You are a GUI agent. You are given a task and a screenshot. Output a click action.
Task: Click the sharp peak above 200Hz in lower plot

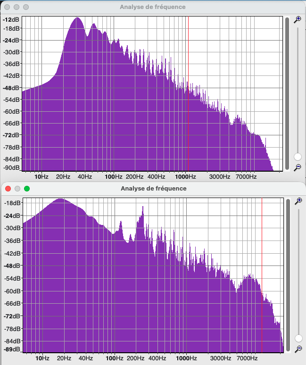click(142, 207)
